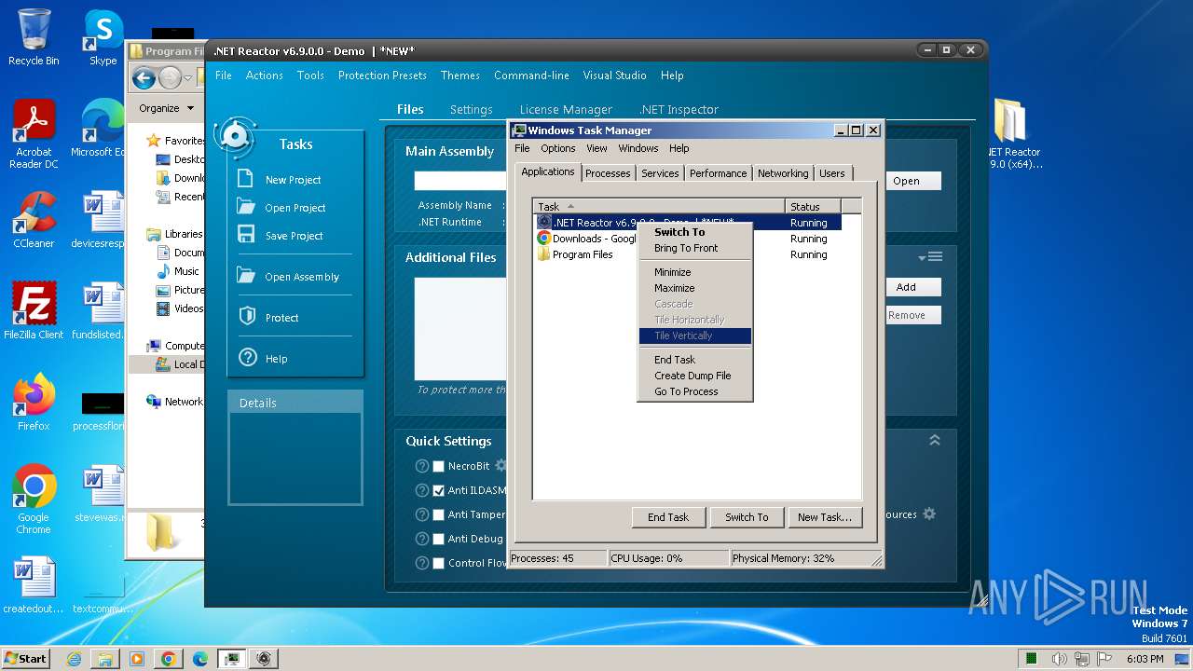Image resolution: width=1193 pixels, height=671 pixels.
Task: Click the Save Project disk icon
Action: (246, 234)
